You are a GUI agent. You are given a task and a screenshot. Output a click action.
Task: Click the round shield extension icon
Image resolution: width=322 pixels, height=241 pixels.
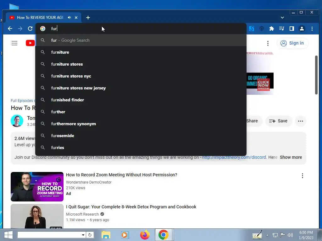261,29
